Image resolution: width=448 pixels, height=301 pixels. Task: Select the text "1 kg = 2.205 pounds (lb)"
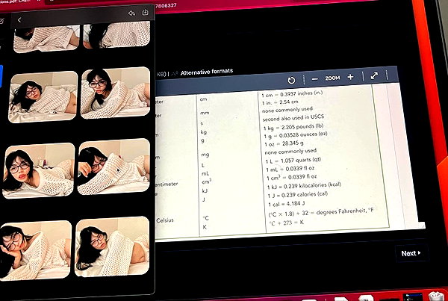[293, 127]
